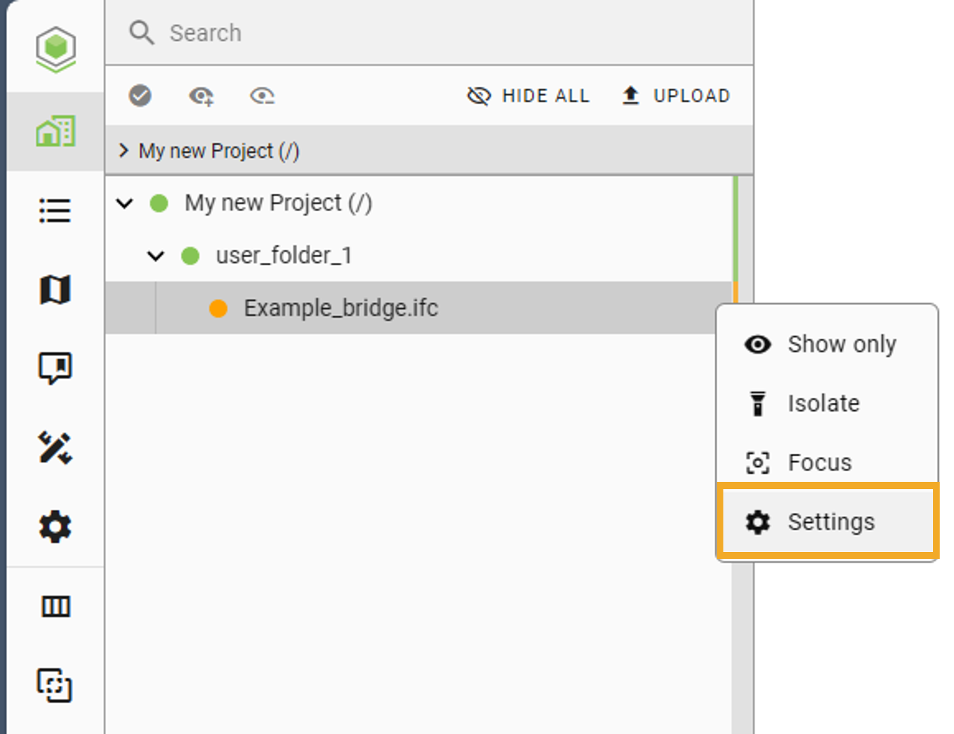Open the sidebar gear settings icon
This screenshot has width=954, height=734.
tap(55, 527)
